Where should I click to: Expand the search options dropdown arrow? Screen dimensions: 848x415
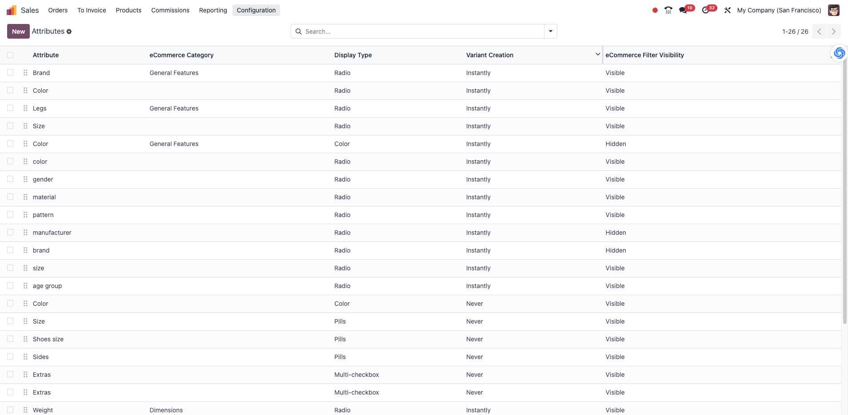[x=550, y=32]
